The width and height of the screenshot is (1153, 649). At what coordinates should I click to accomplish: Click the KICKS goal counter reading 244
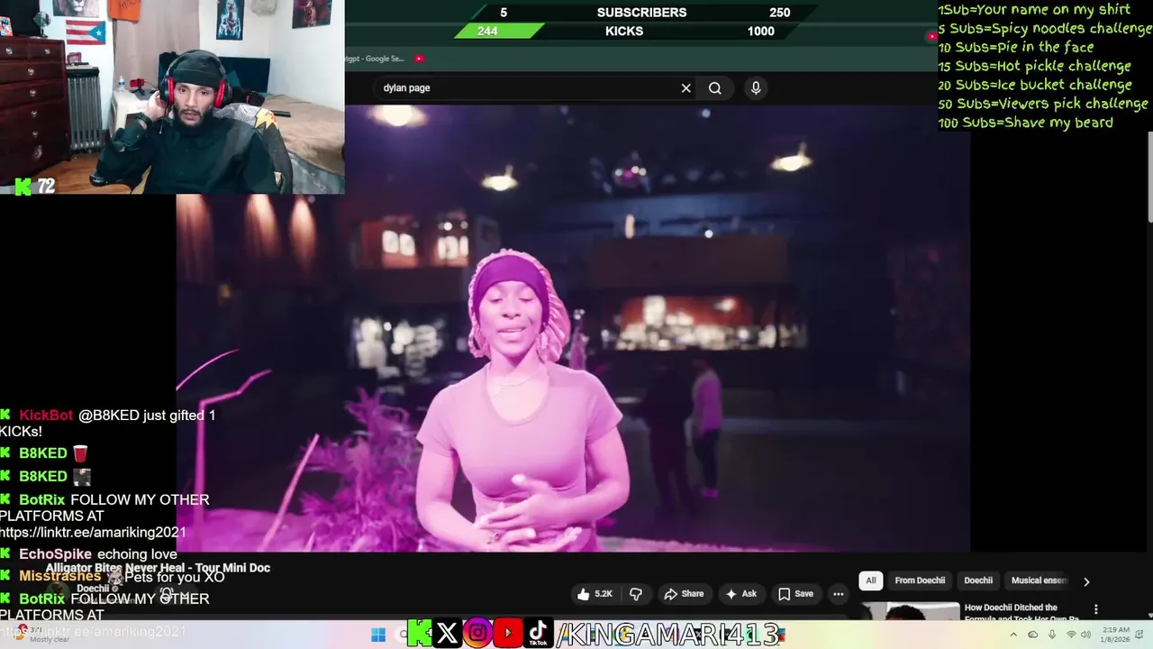(488, 32)
